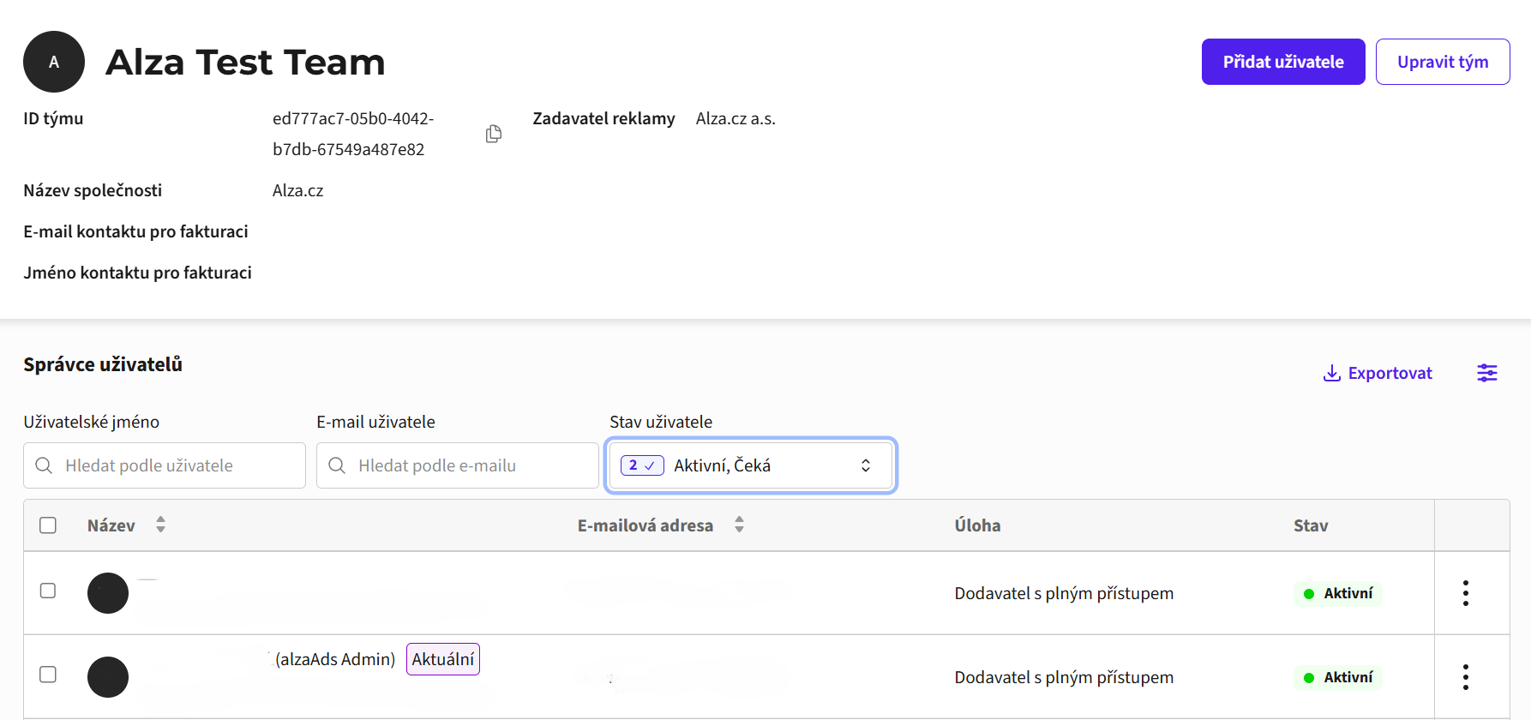Sort the table by Název column
The width and height of the screenshot is (1531, 720).
pyautogui.click(x=160, y=525)
